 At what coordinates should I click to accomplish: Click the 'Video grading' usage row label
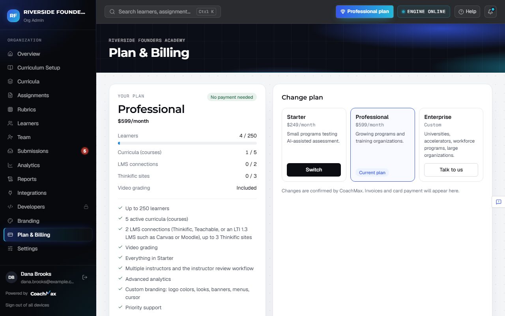pyautogui.click(x=134, y=188)
